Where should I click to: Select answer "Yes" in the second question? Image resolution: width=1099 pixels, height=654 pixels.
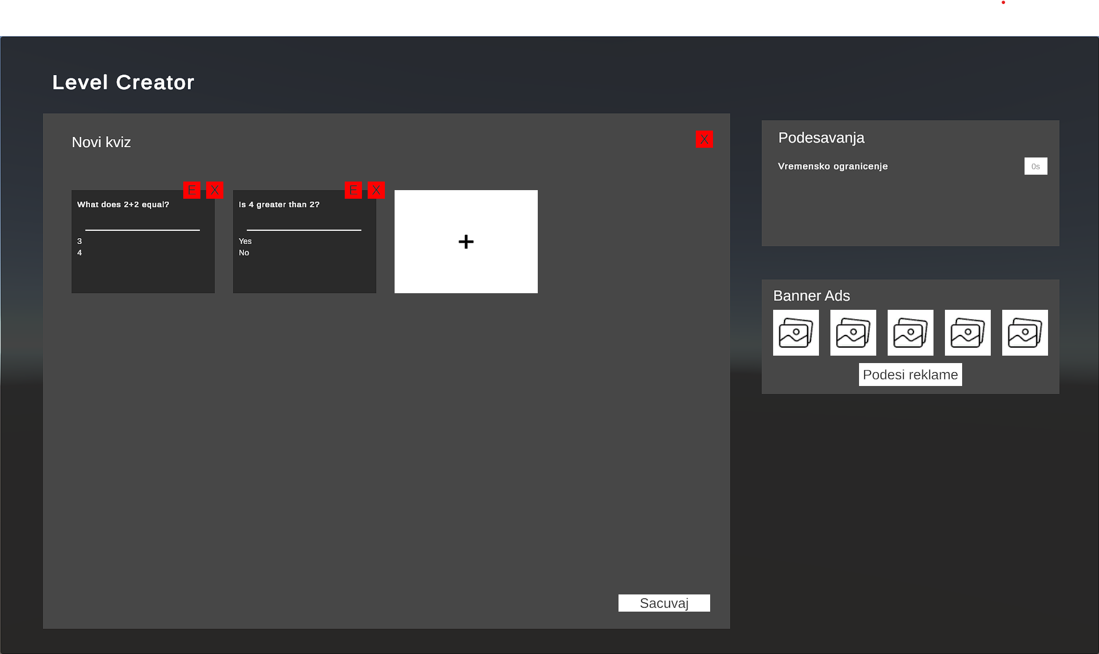245,241
